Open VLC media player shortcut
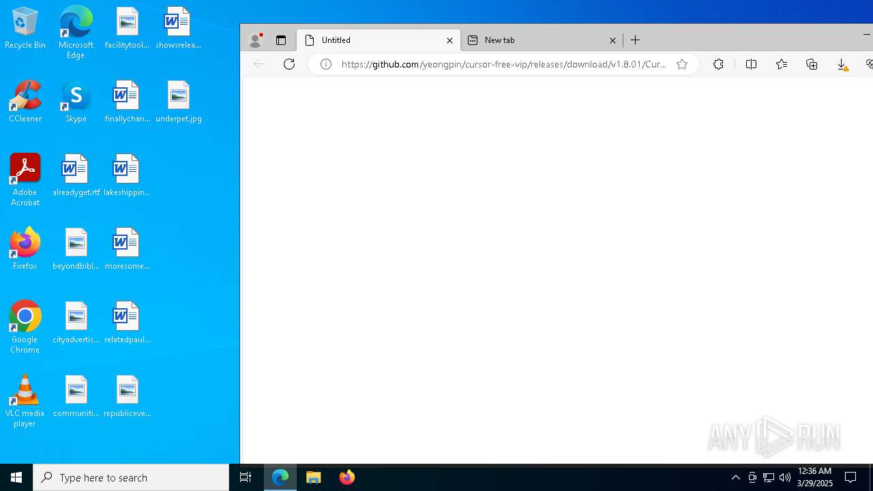The height and width of the screenshot is (491, 873). point(25,401)
